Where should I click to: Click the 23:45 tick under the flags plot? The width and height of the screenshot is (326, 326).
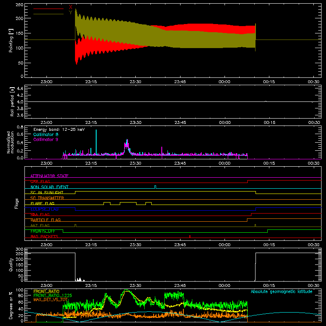pyautogui.click(x=180, y=245)
